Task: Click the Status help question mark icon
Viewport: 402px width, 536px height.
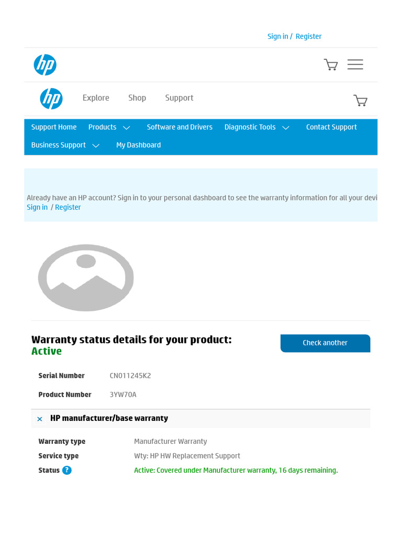Action: tap(67, 471)
